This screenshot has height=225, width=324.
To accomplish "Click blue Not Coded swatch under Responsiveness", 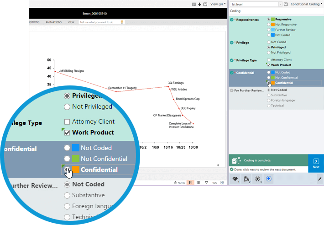I will 273,35.
